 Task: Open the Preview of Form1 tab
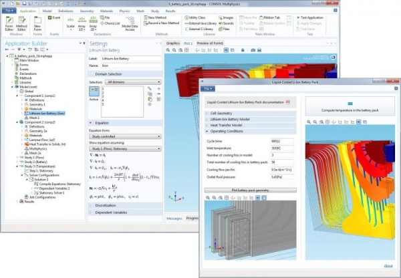point(210,43)
